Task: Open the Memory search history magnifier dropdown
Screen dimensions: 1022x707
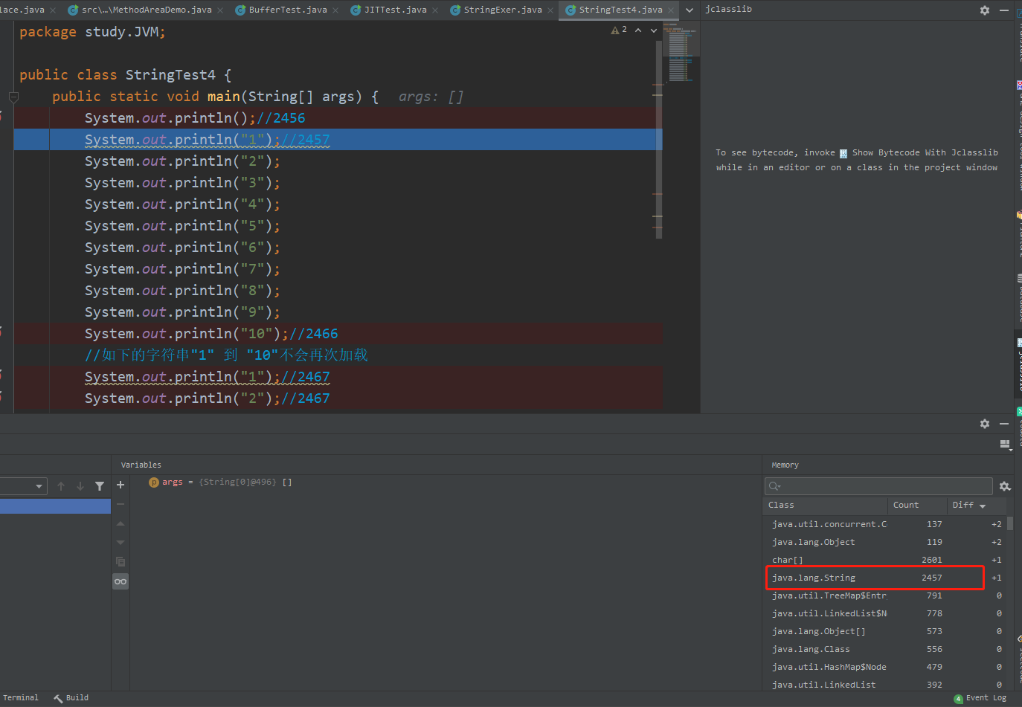Action: click(774, 486)
